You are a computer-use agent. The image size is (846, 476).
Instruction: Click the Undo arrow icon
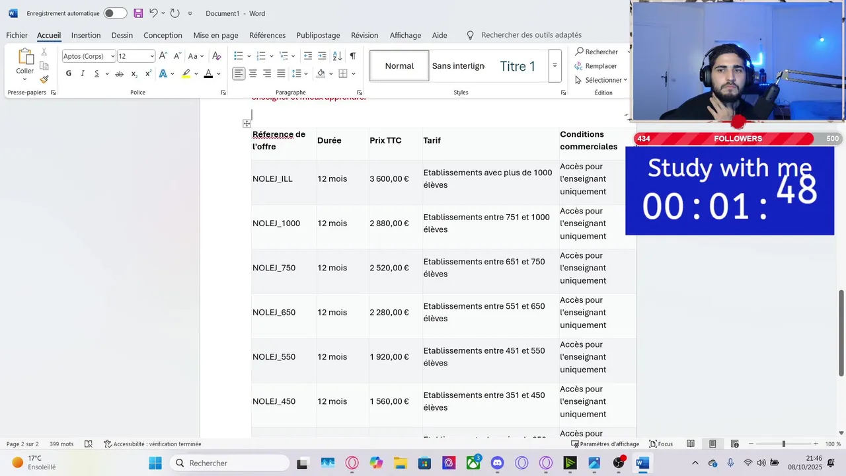[x=153, y=13]
